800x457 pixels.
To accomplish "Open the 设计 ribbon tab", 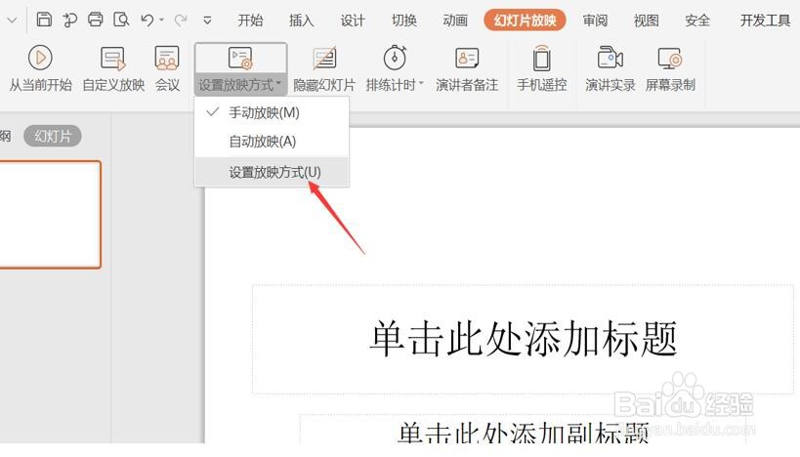I will (353, 21).
